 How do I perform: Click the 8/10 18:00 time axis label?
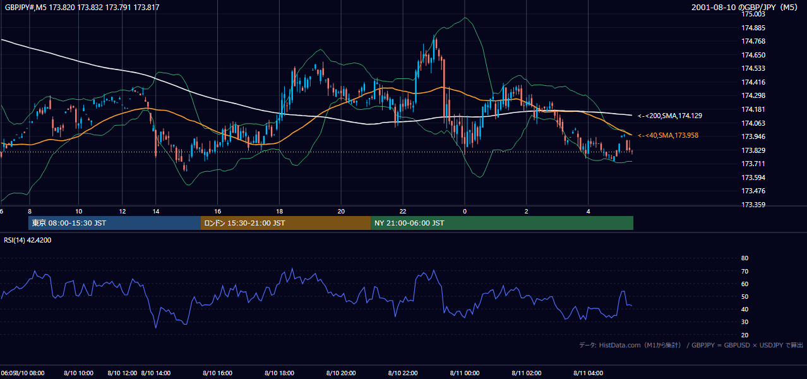pyautogui.click(x=279, y=373)
